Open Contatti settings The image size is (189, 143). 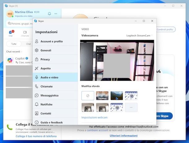pos(55,113)
